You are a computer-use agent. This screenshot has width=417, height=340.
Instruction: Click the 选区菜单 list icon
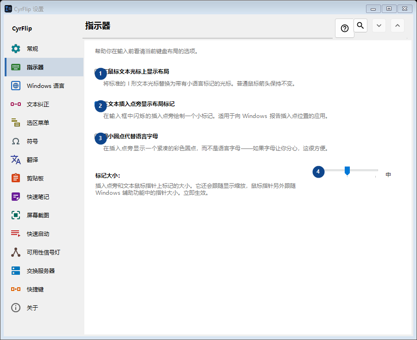point(16,123)
